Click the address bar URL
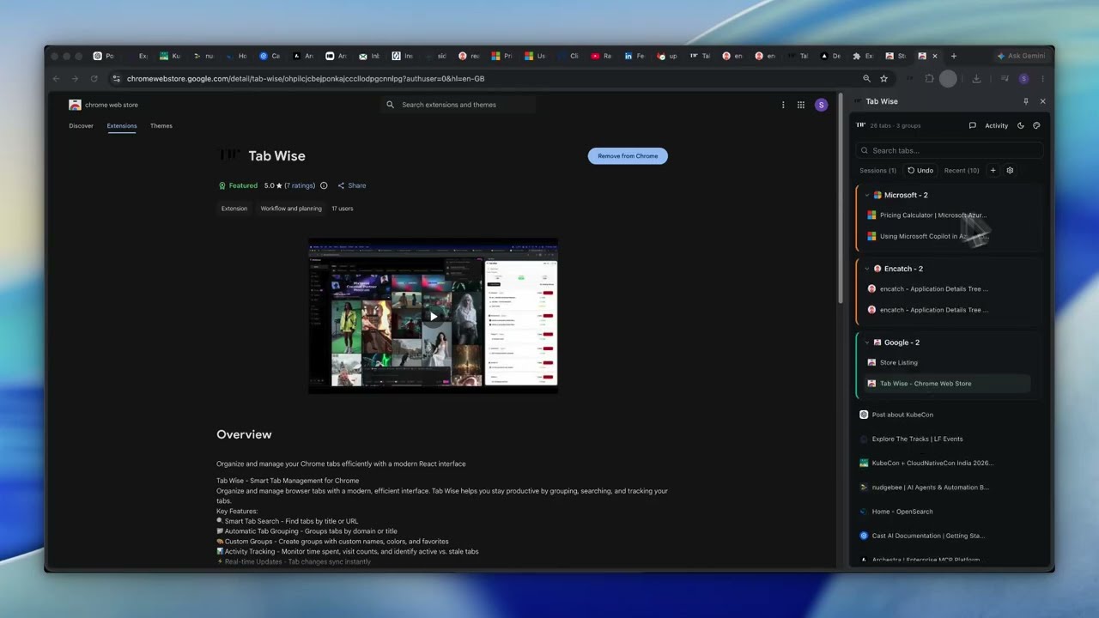 306,79
